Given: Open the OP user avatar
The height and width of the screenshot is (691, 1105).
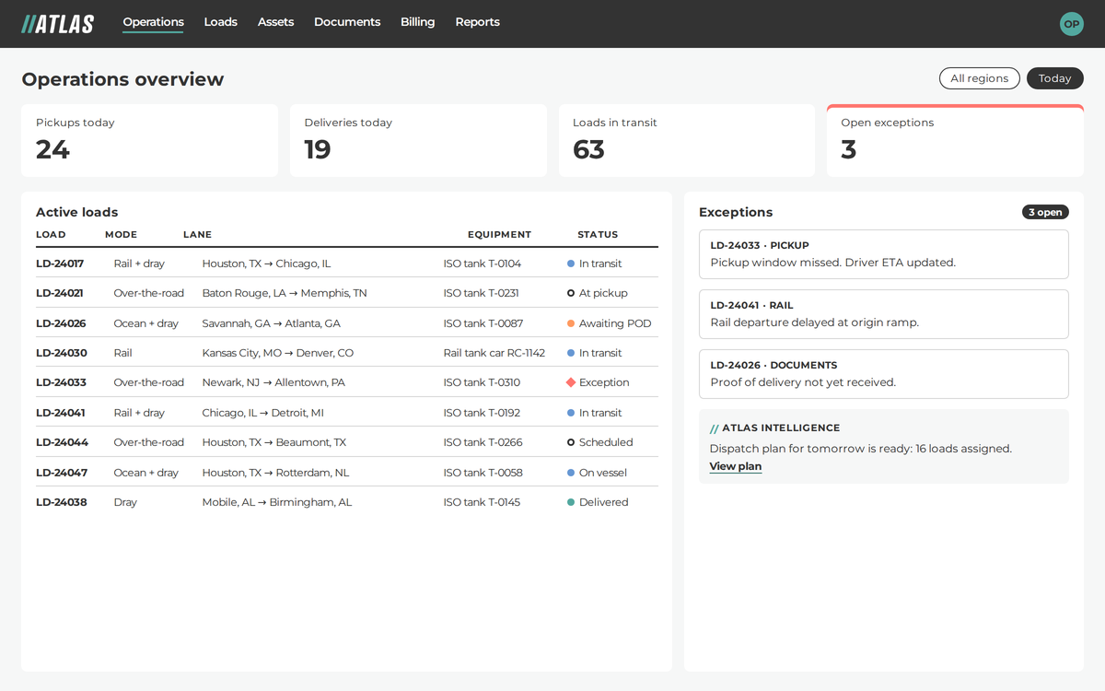Looking at the screenshot, I should [x=1072, y=24].
